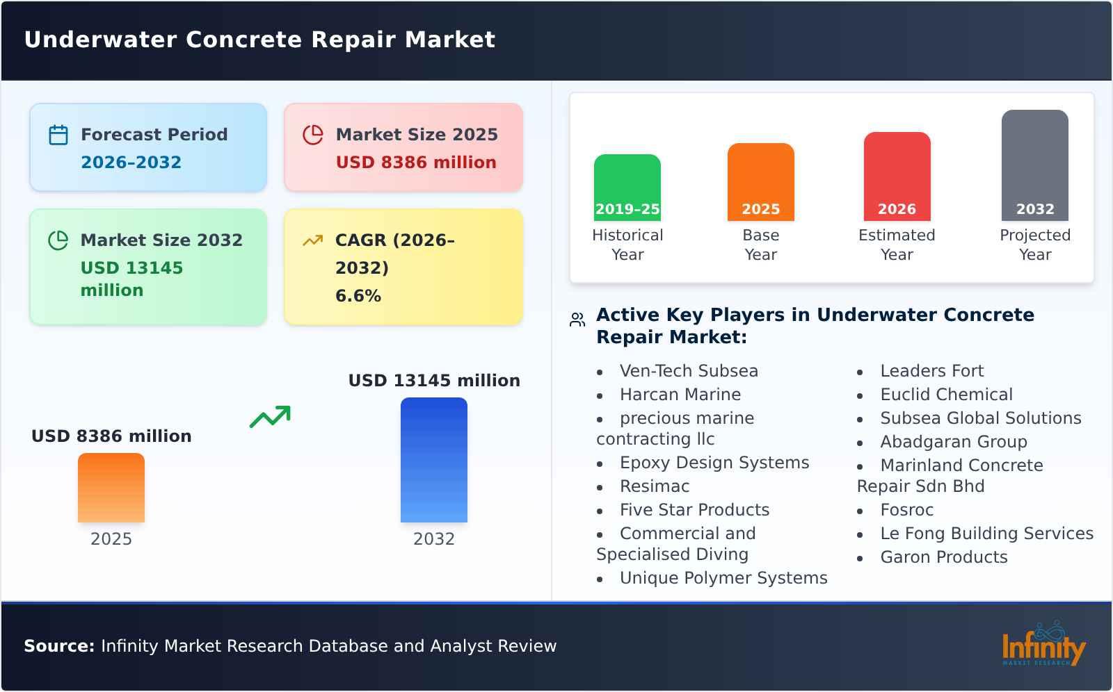This screenshot has height=692, width=1113.
Task: Select the Market Size 2025 card
Action: coord(403,147)
